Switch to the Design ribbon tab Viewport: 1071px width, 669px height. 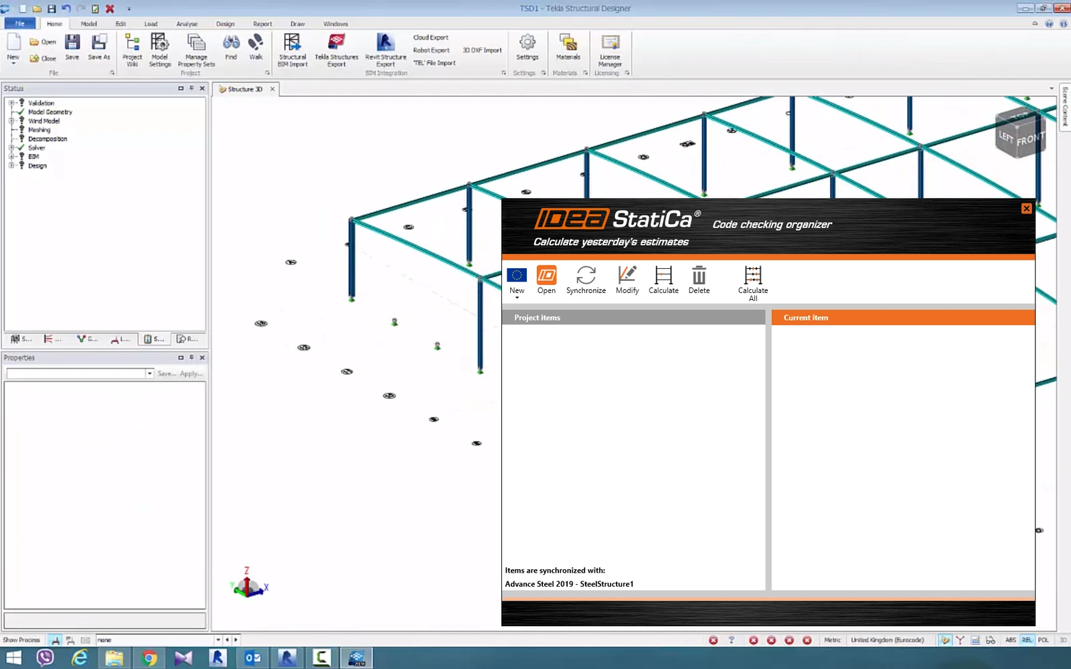(226, 24)
